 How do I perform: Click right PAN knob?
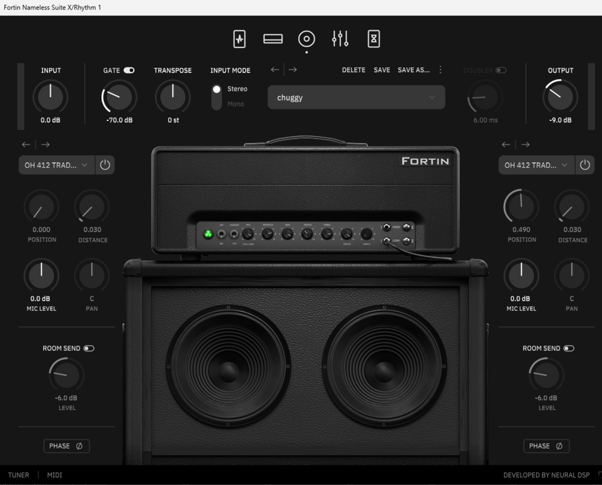coord(571,276)
